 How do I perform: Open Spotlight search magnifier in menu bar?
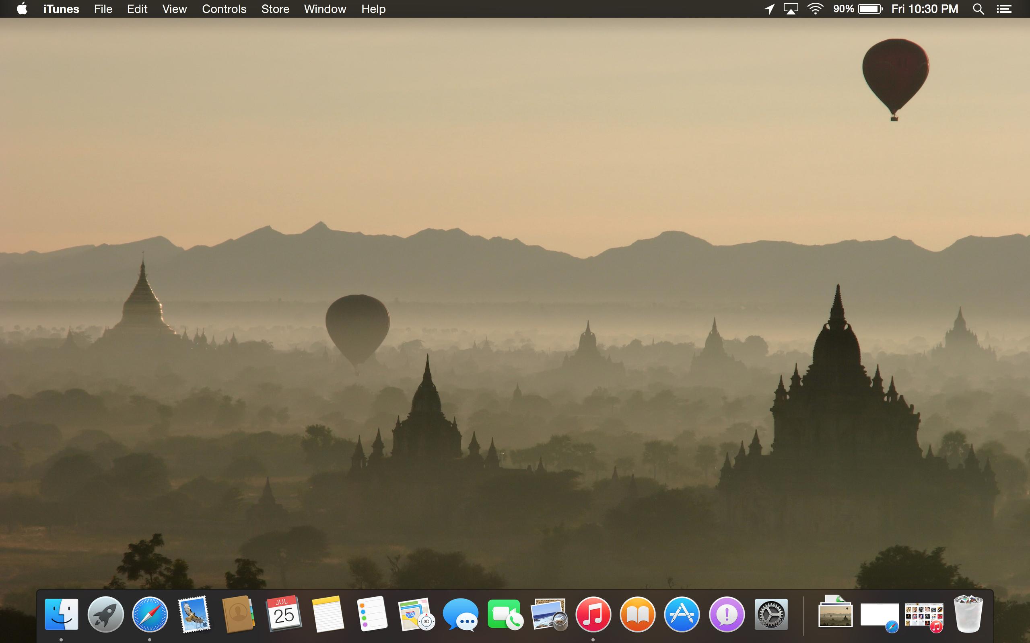[x=978, y=9]
